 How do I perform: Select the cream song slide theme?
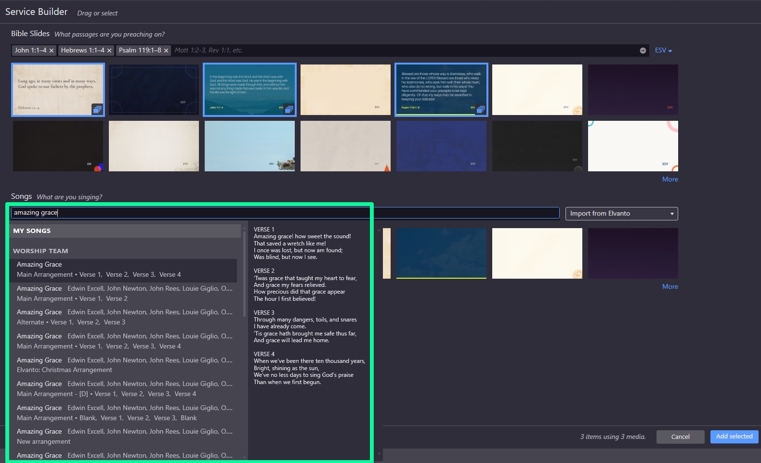pos(537,253)
